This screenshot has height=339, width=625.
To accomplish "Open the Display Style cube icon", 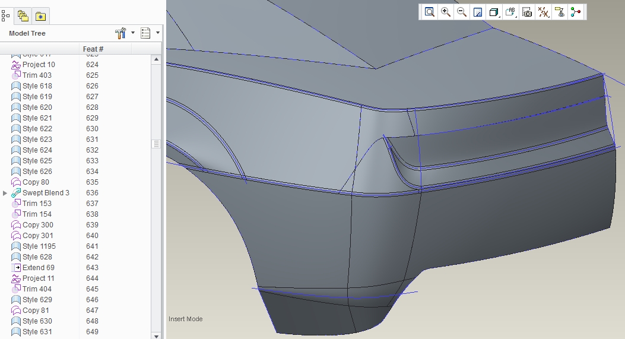I will coord(494,12).
